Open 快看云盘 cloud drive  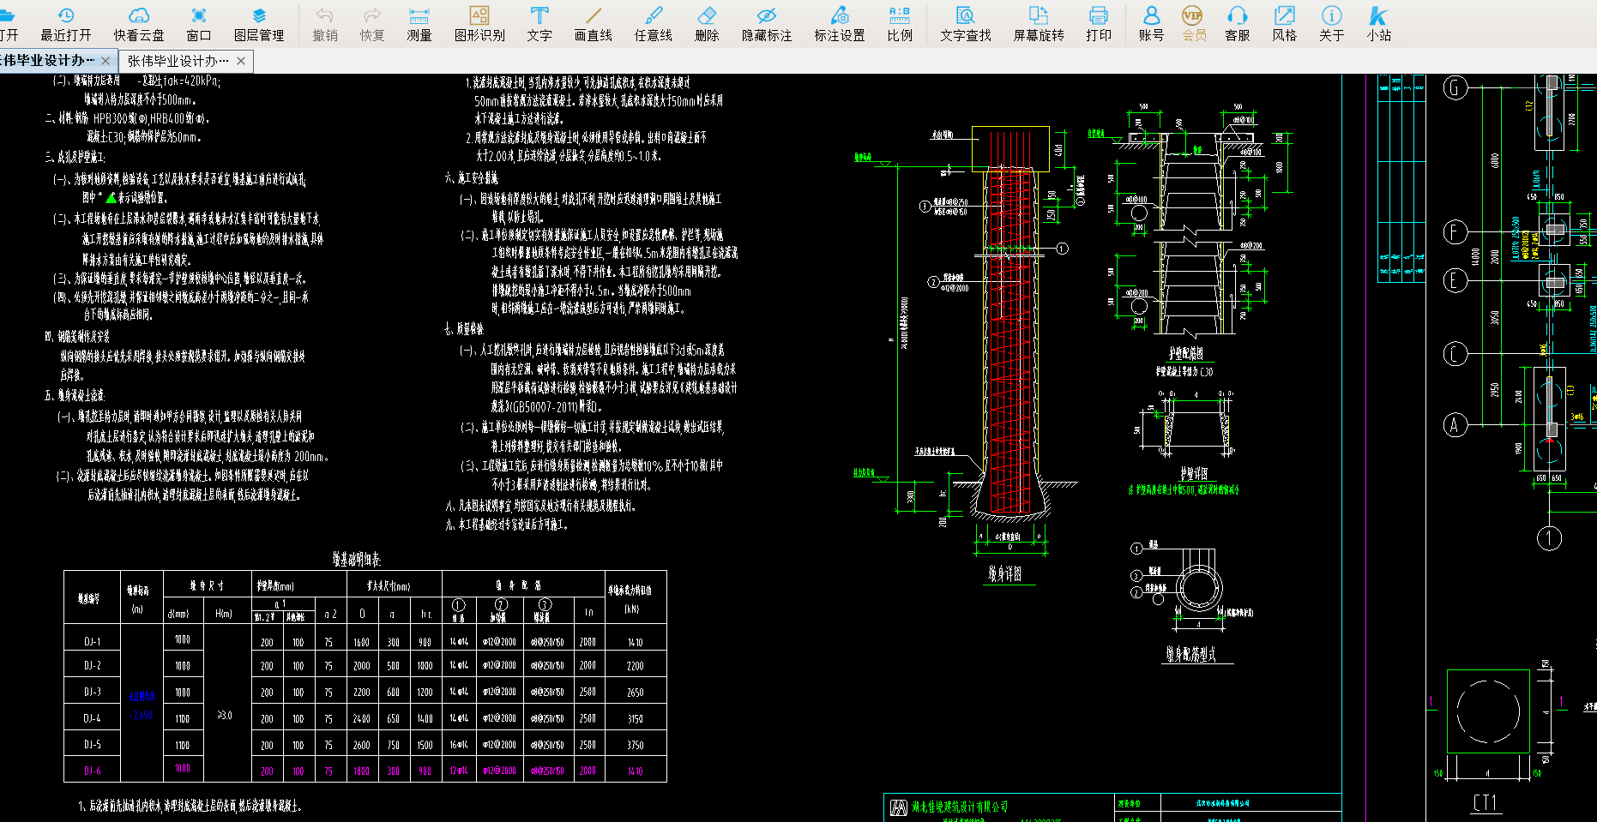click(139, 24)
